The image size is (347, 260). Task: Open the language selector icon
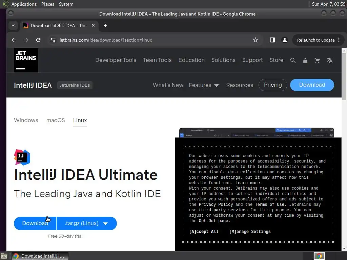330,60
